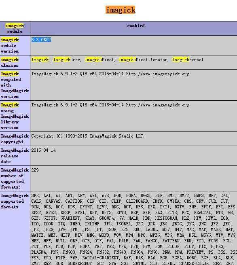Select the "CANVAS" format entry
The image size is (237, 265).
pyautogui.click(x=53, y=201)
